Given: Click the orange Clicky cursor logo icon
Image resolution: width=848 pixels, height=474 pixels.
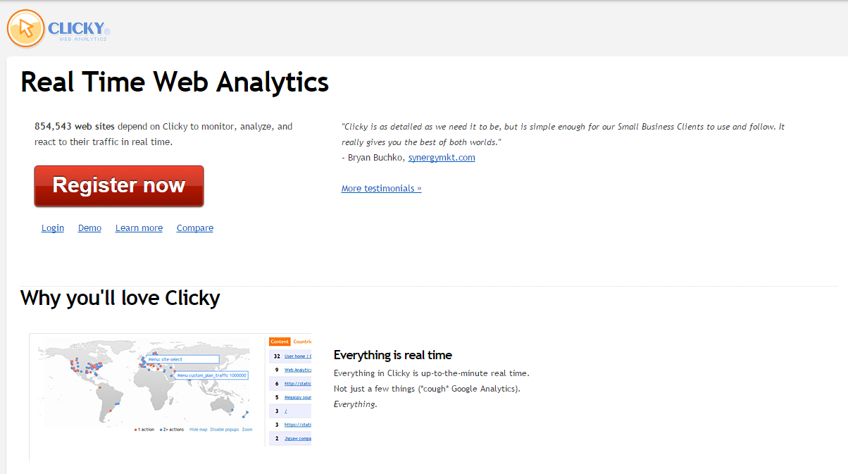Looking at the screenshot, I should click(25, 29).
